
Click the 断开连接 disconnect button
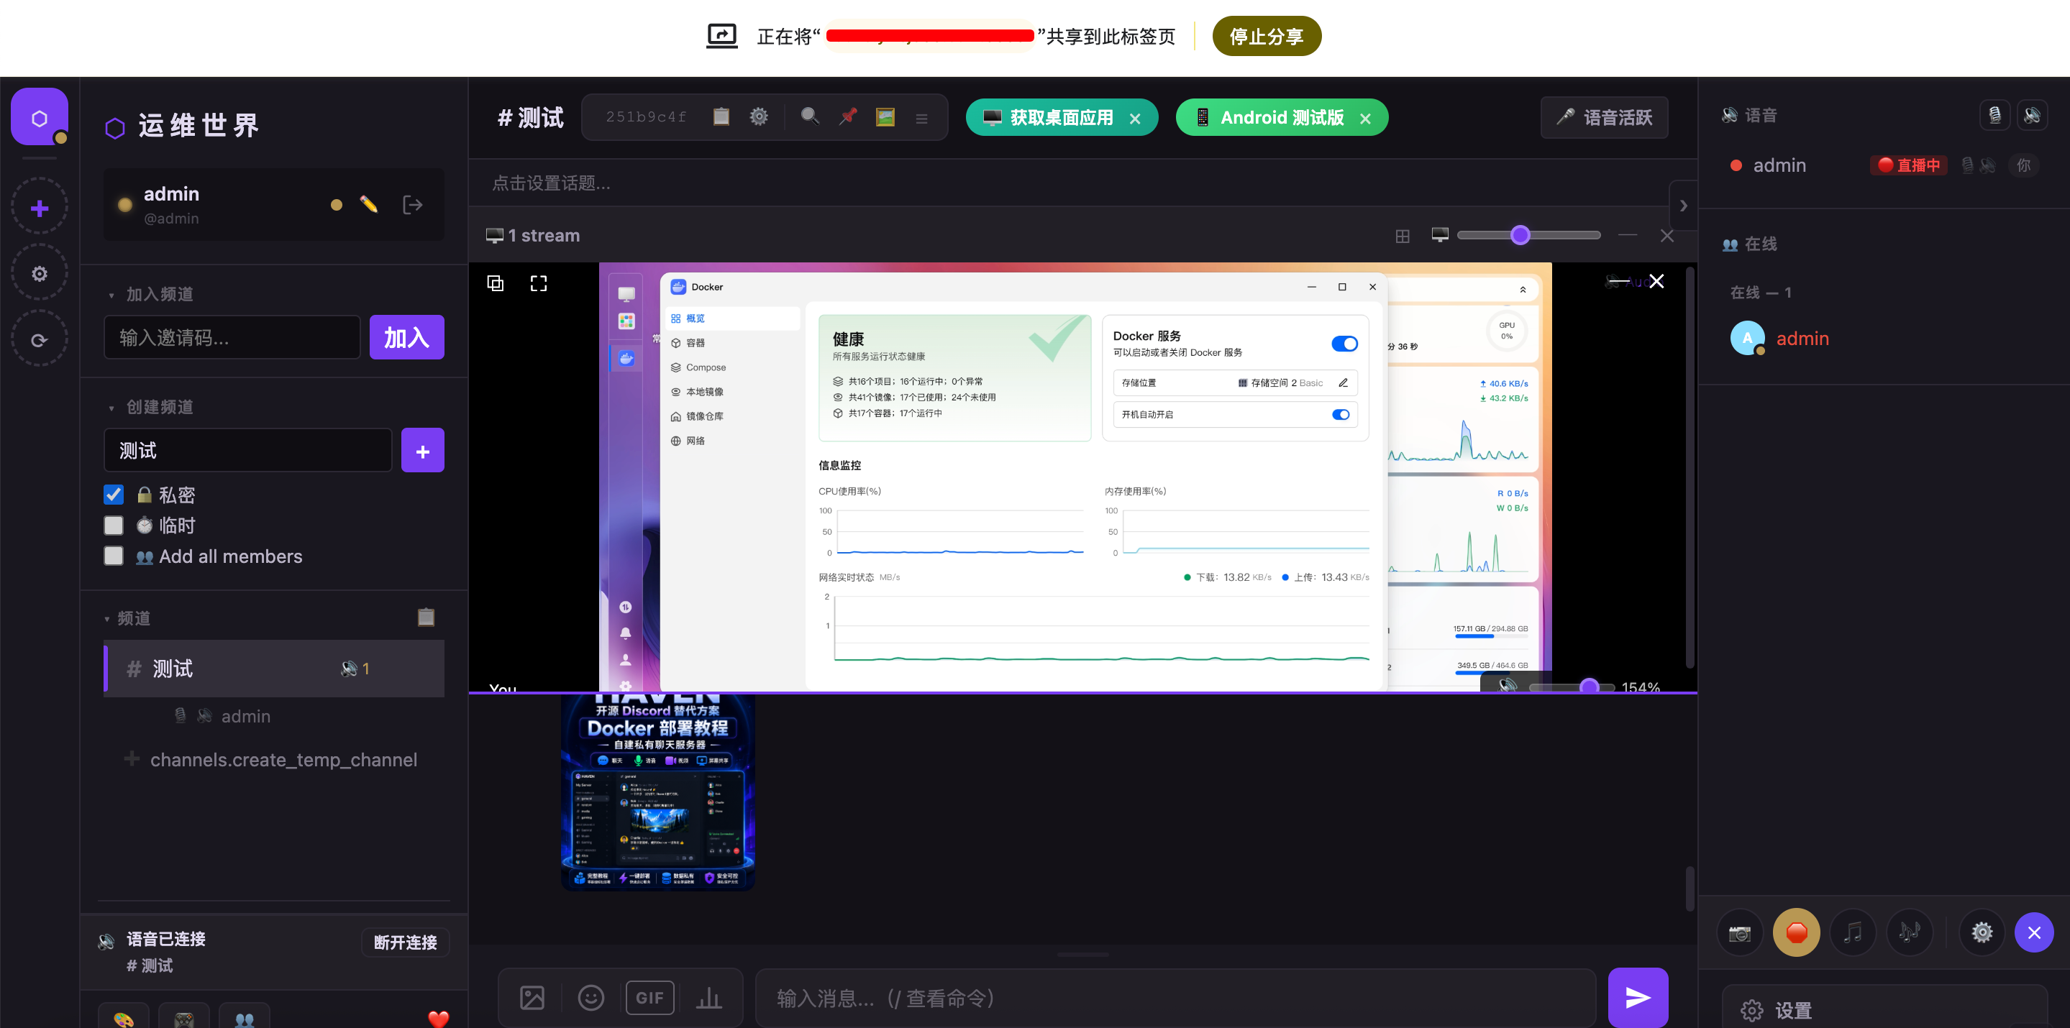coord(405,942)
